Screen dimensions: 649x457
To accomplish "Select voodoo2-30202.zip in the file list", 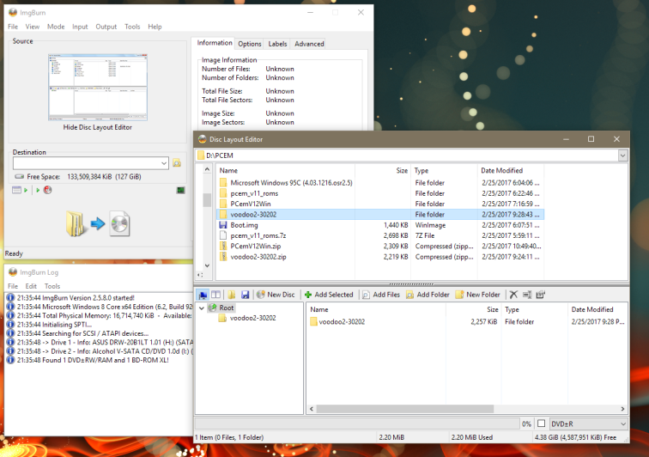I will click(380, 257).
